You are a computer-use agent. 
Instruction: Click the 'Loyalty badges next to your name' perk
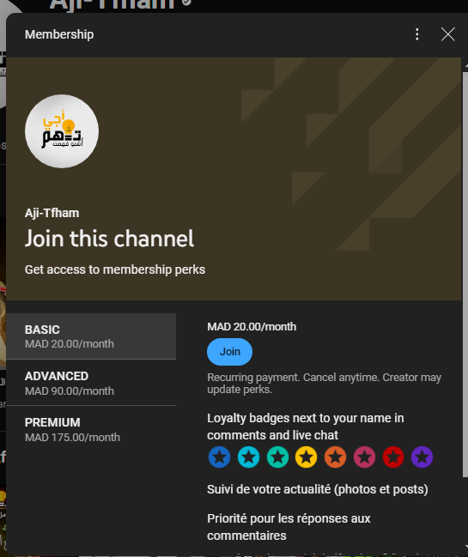pos(305,427)
